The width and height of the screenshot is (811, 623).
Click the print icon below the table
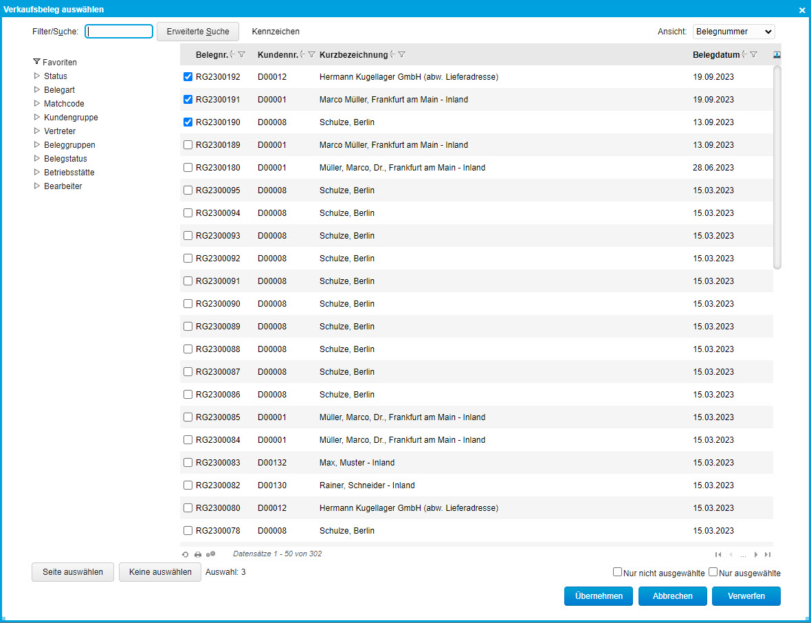[198, 554]
